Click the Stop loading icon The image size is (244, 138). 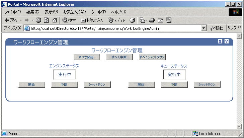click(38, 20)
